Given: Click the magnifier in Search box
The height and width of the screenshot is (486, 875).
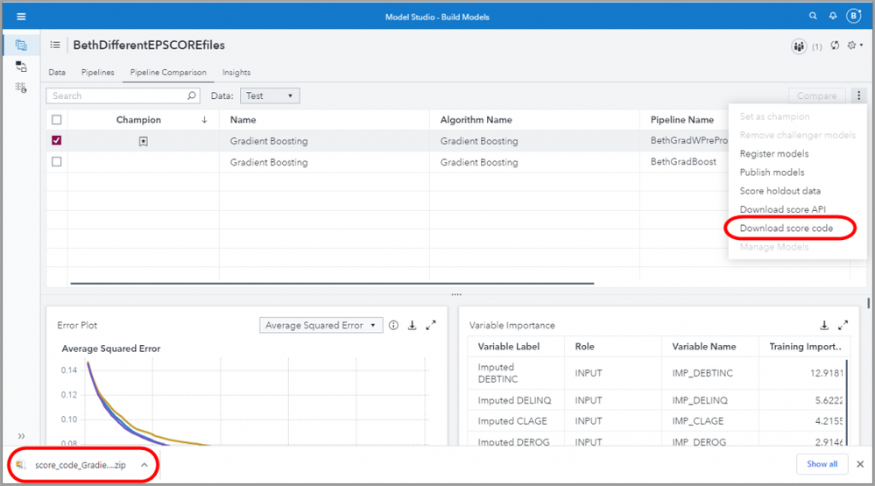Looking at the screenshot, I should pos(192,95).
